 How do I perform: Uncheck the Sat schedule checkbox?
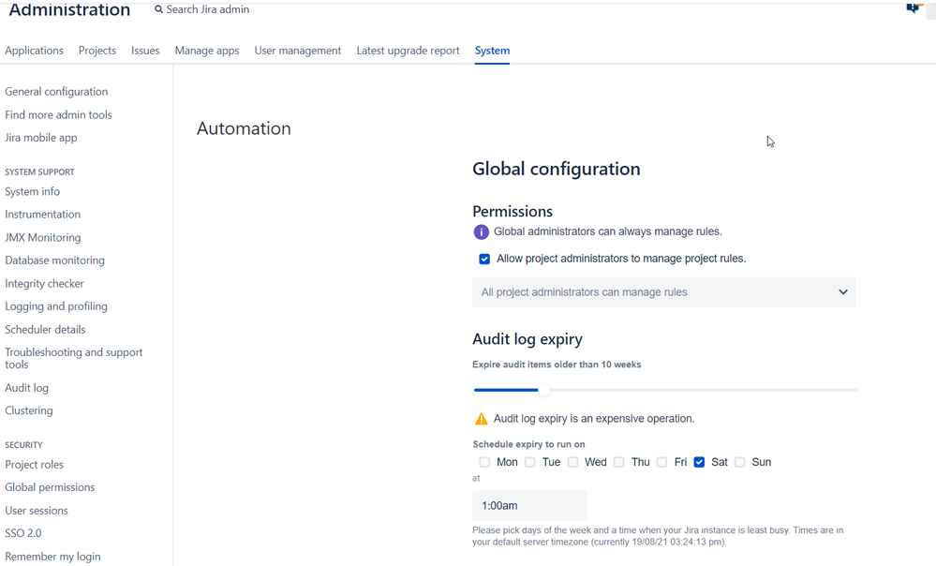(700, 462)
